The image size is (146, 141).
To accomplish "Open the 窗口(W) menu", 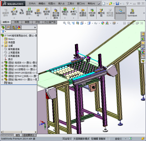I will pyautogui.click(x=81, y=4).
